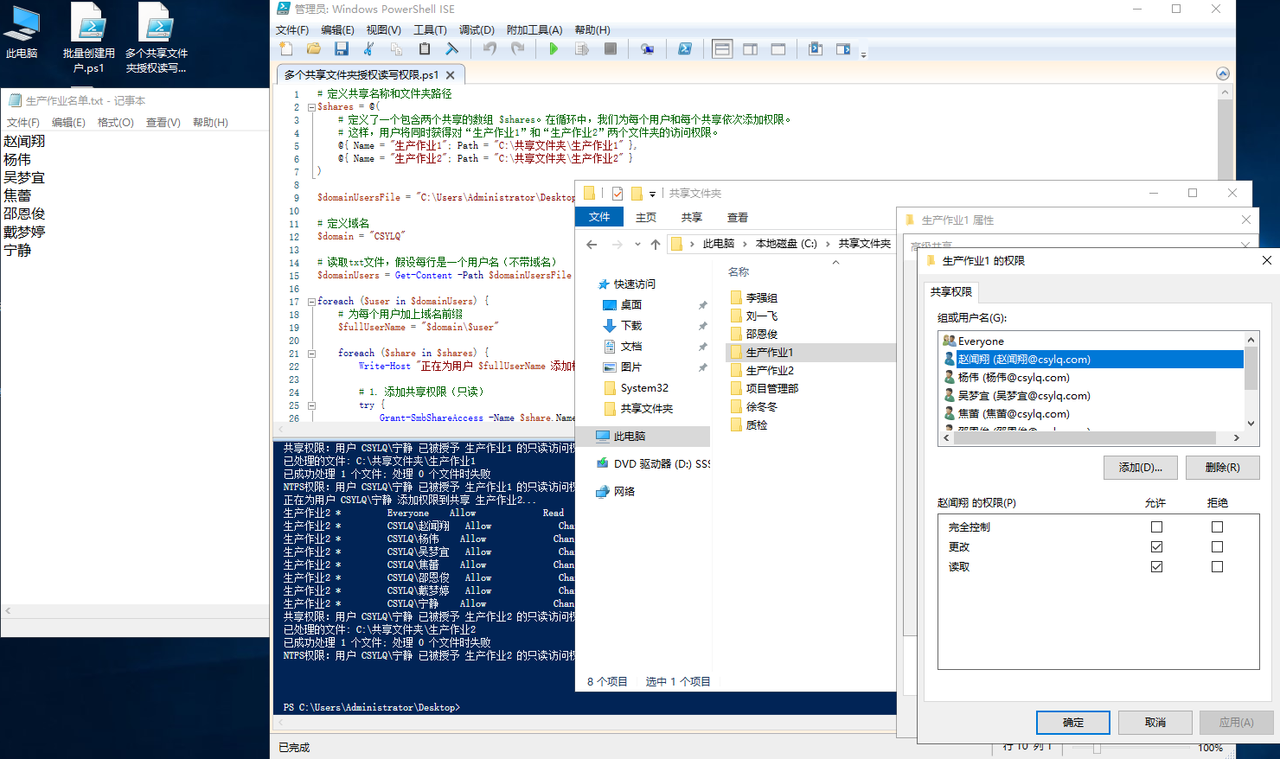The width and height of the screenshot is (1280, 759).
Task: Click the Show Command Add-on icon
Action: (x=843, y=49)
